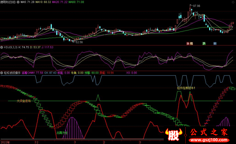Click the 轻松波段操作 indicator name

[12, 73]
